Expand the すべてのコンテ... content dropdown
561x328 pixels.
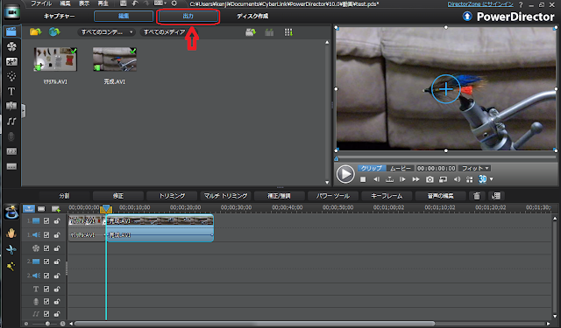pos(106,32)
